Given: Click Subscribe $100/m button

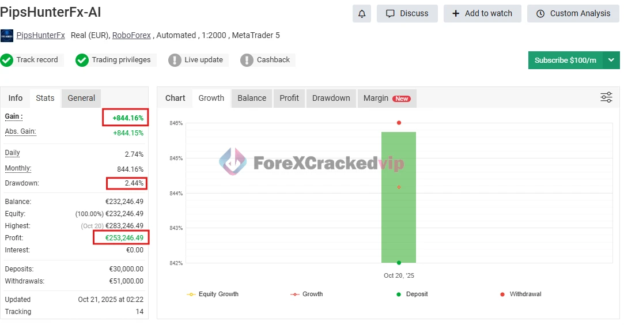Looking at the screenshot, I should point(565,60).
